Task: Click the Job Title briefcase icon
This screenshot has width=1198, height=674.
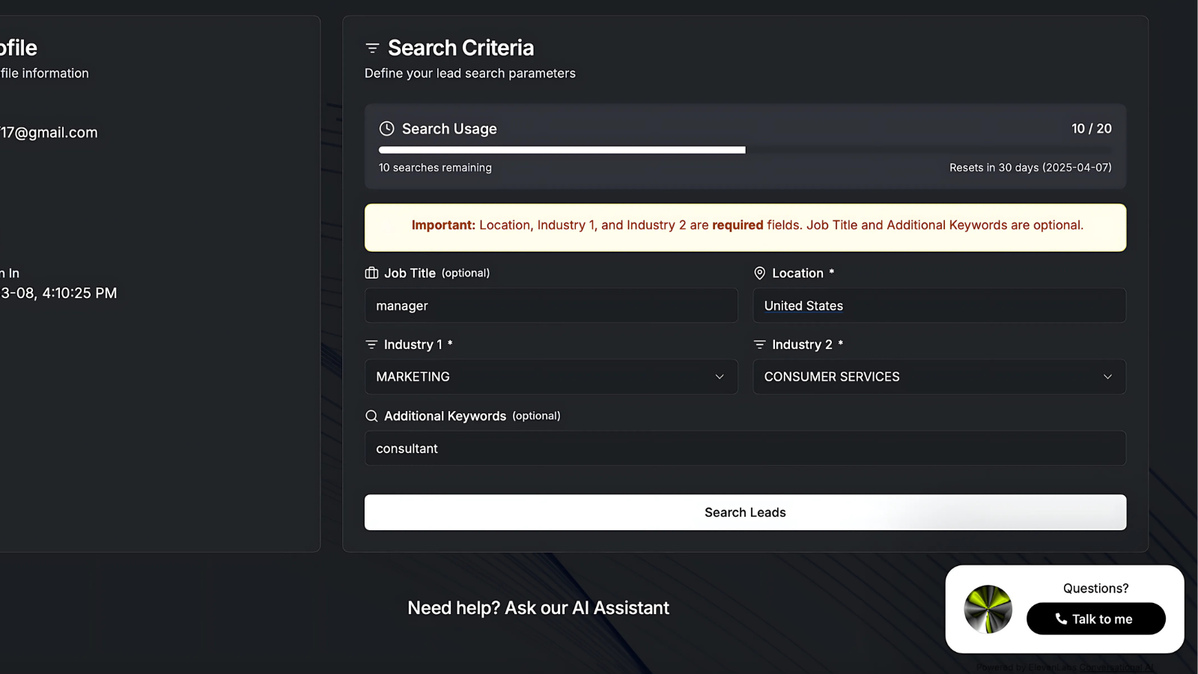Action: (371, 273)
